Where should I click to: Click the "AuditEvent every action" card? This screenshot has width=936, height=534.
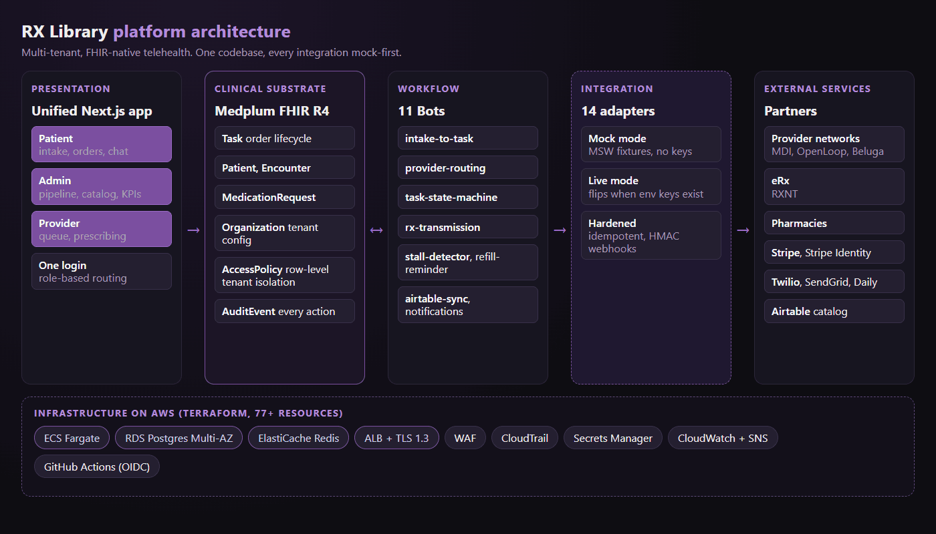tap(285, 311)
